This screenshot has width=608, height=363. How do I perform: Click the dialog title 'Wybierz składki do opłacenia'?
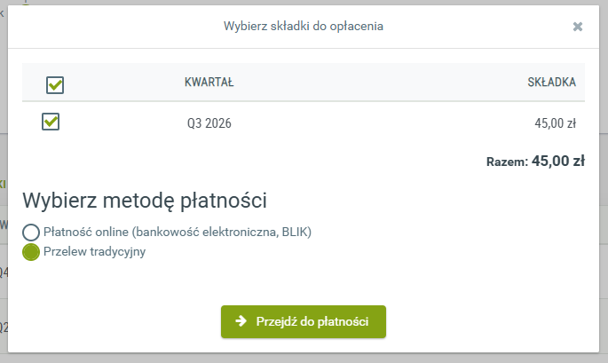click(x=303, y=27)
